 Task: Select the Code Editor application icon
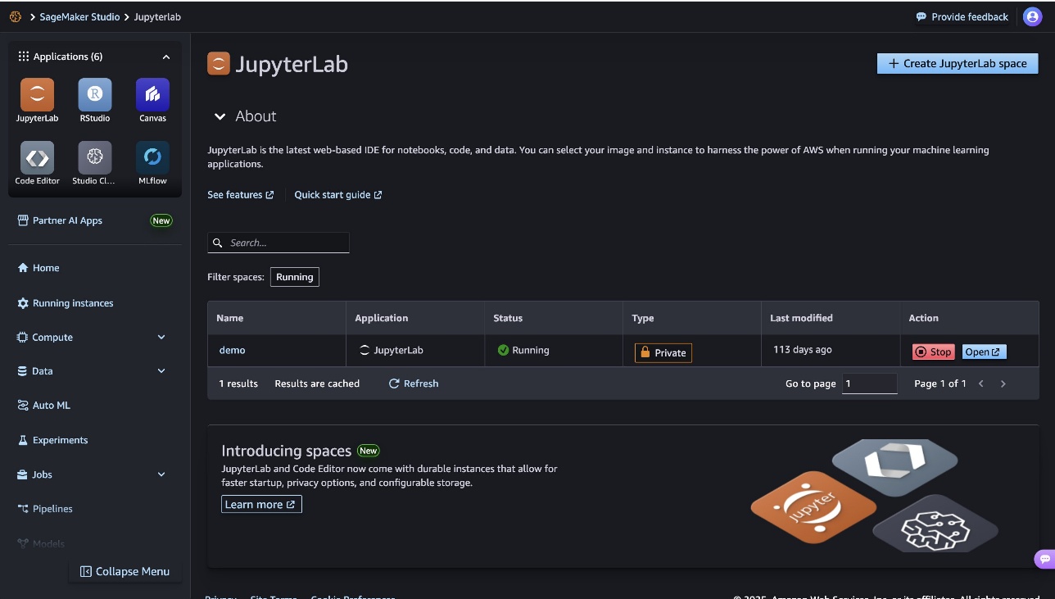coord(37,157)
